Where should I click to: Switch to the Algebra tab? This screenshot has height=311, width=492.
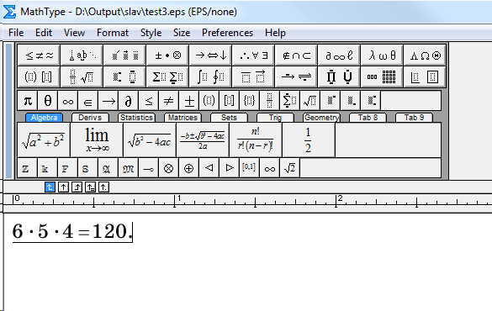44,118
